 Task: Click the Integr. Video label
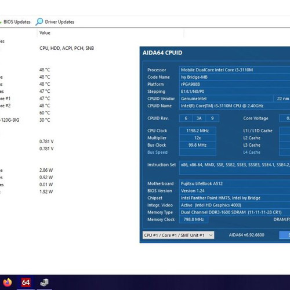click(160, 205)
